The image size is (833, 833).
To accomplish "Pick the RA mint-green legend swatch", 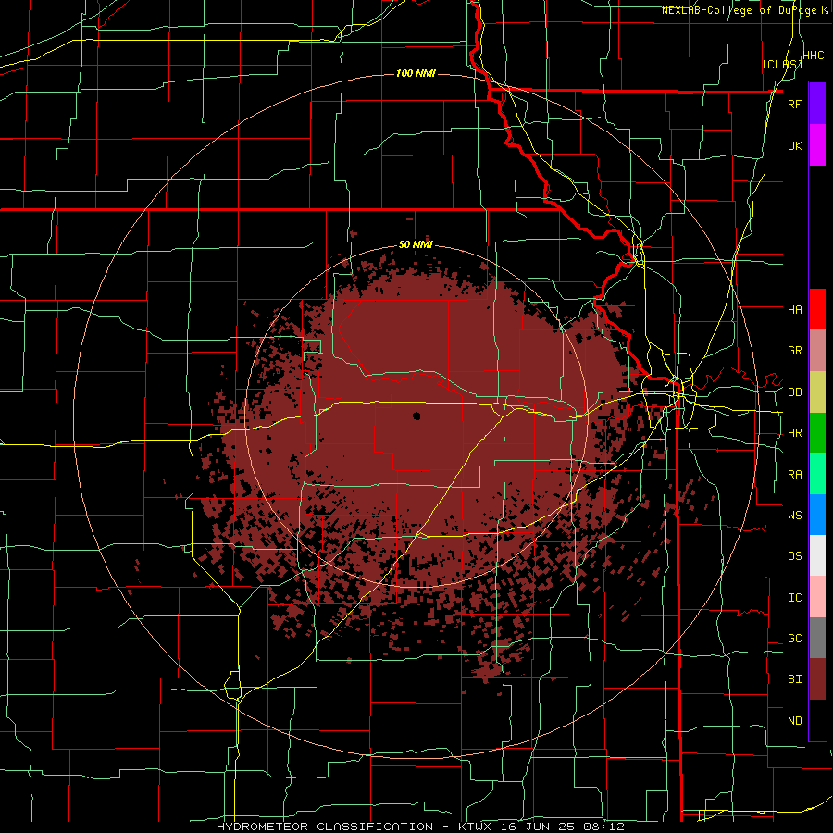I will coord(817,474).
